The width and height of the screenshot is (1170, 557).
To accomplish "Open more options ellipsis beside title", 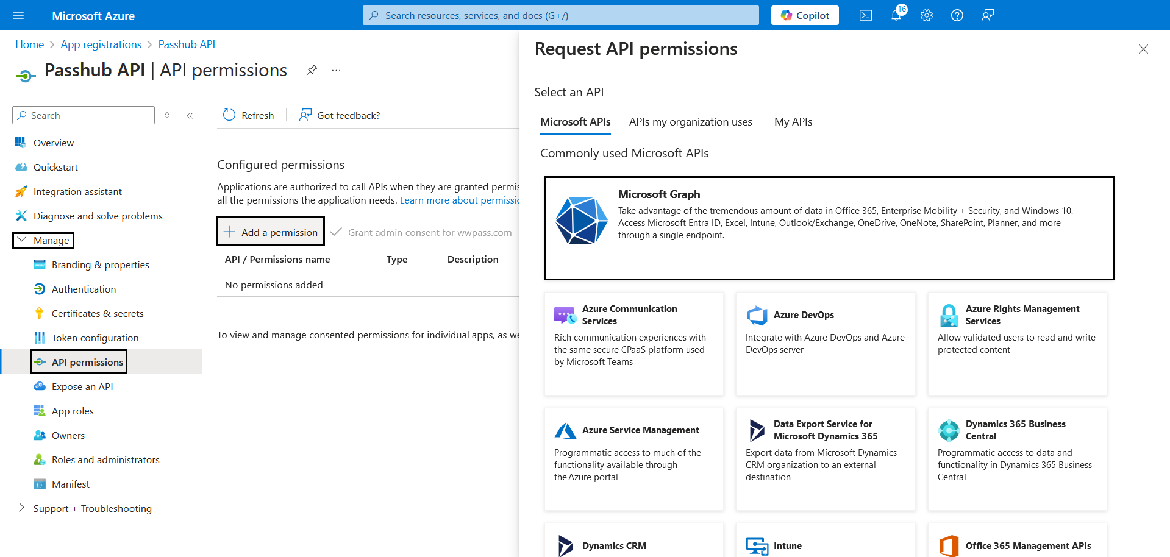I will click(336, 70).
